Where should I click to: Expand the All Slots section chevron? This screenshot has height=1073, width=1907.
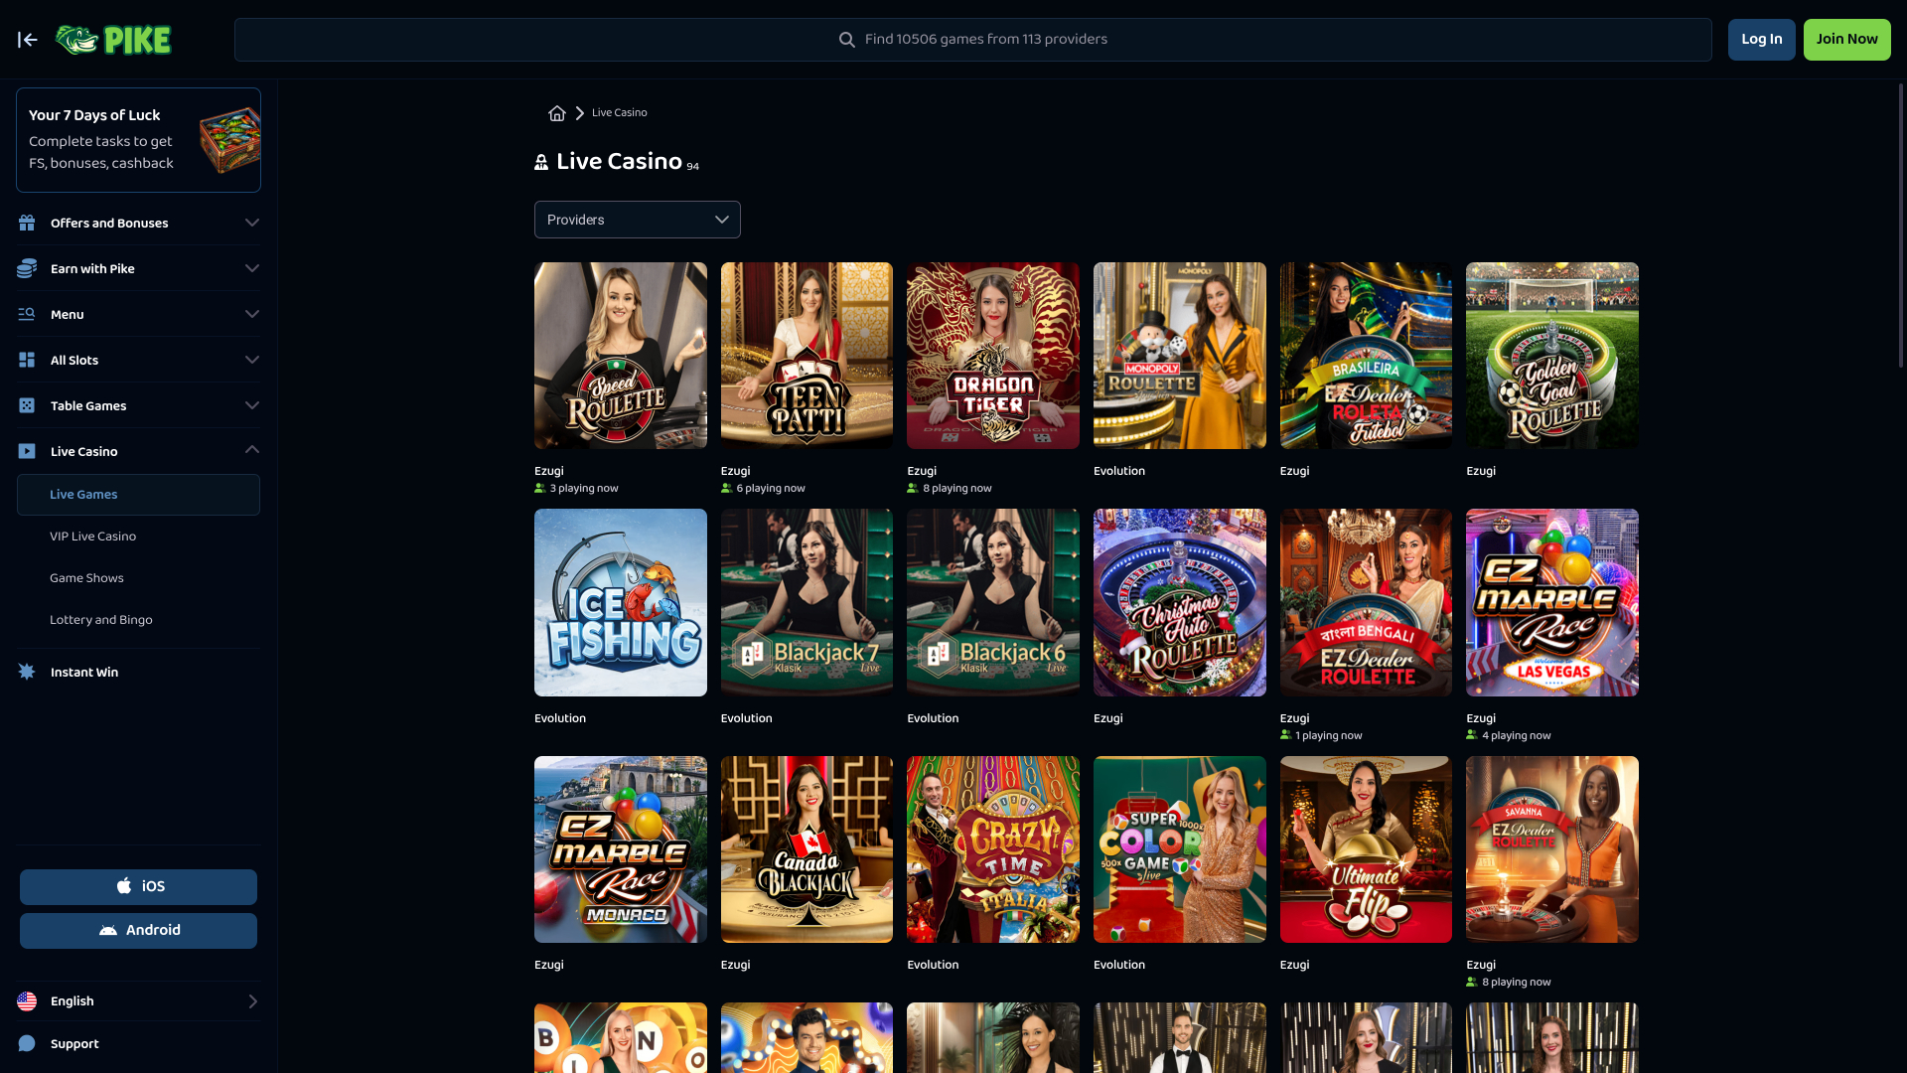[252, 360]
